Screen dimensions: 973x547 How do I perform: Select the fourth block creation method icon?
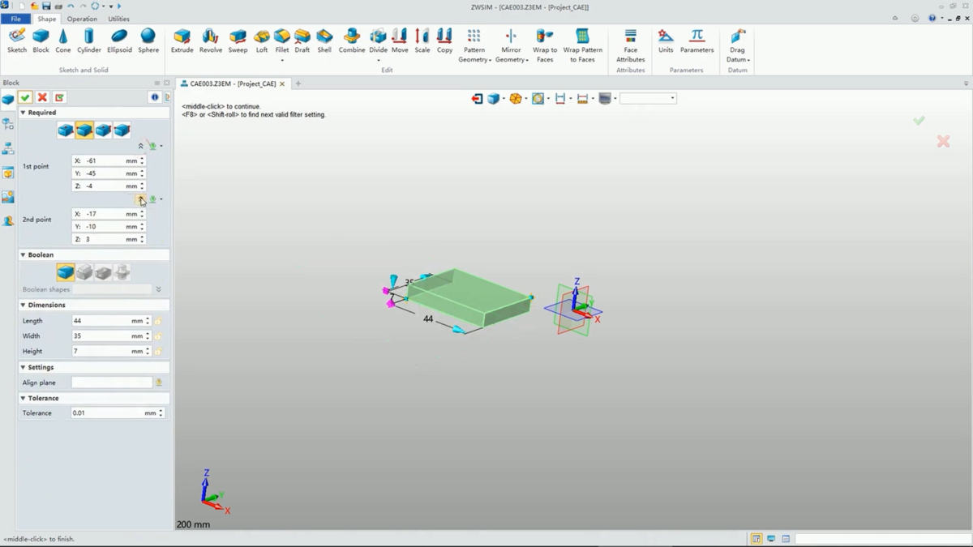[x=122, y=130]
